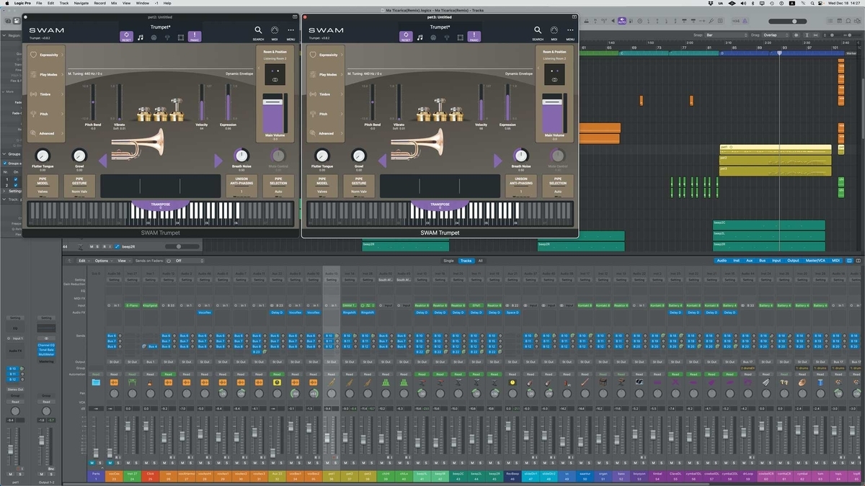Click frame icon in pet2 SWAM toolbar
Screen dimensions: 865x486
click(181, 37)
